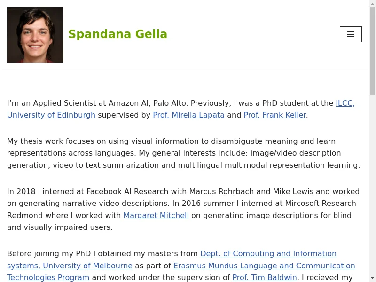Visit Margaret Mitchell's linked page
Viewport: 376px width, 282px height.
[x=156, y=215]
